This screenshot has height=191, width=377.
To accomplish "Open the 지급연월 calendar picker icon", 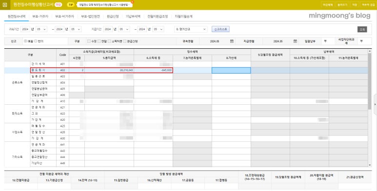I will tap(295, 41).
